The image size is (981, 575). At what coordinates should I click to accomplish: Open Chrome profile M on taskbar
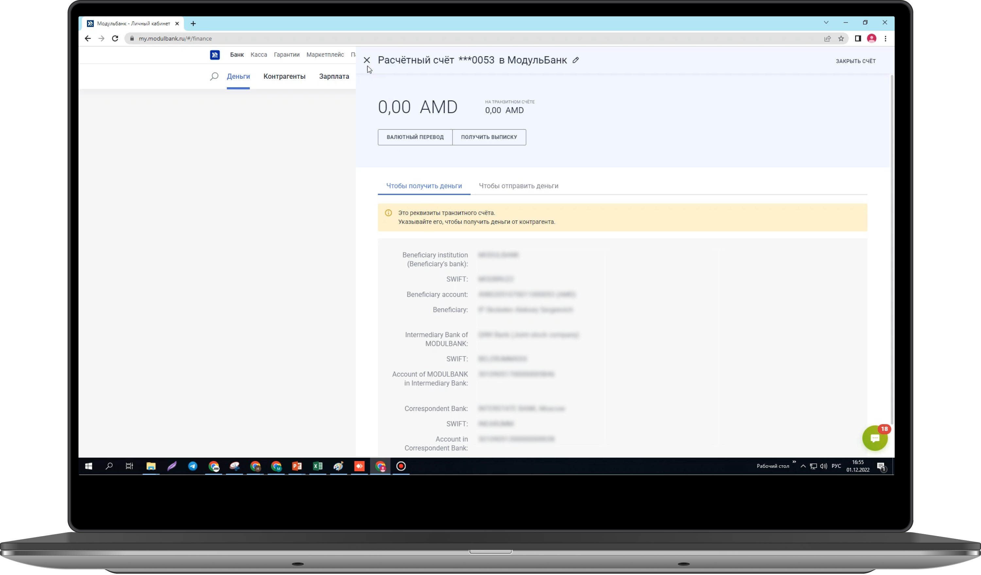point(276,467)
